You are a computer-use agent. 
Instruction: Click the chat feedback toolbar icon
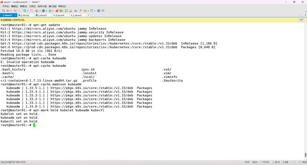click(103, 11)
